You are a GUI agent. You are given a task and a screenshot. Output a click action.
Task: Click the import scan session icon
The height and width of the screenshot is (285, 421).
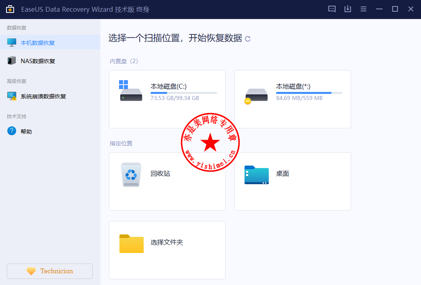tap(348, 9)
